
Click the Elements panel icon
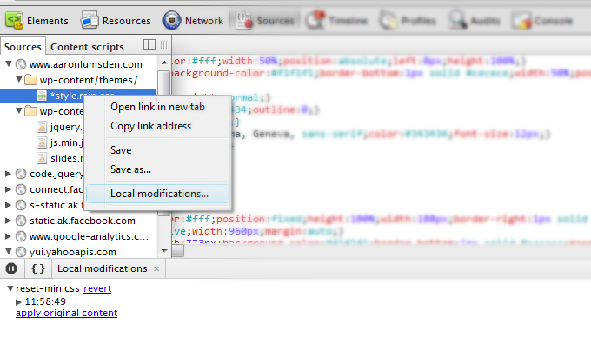pos(14,20)
